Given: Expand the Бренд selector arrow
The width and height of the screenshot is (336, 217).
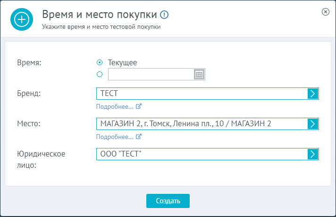Looking at the screenshot, I should 313,94.
